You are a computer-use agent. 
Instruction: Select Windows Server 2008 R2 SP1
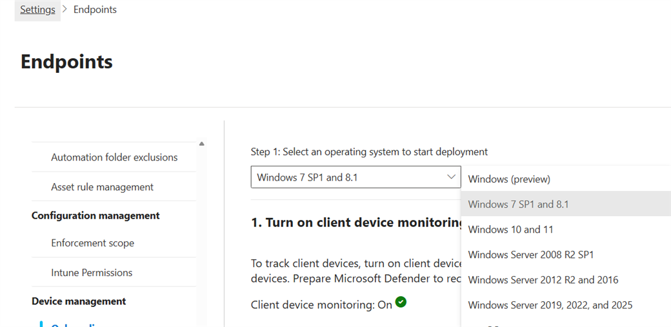[530, 255]
